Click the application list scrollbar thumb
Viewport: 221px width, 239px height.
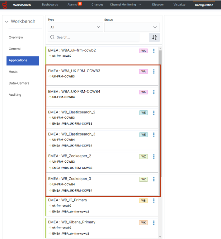pyautogui.click(x=160, y=123)
